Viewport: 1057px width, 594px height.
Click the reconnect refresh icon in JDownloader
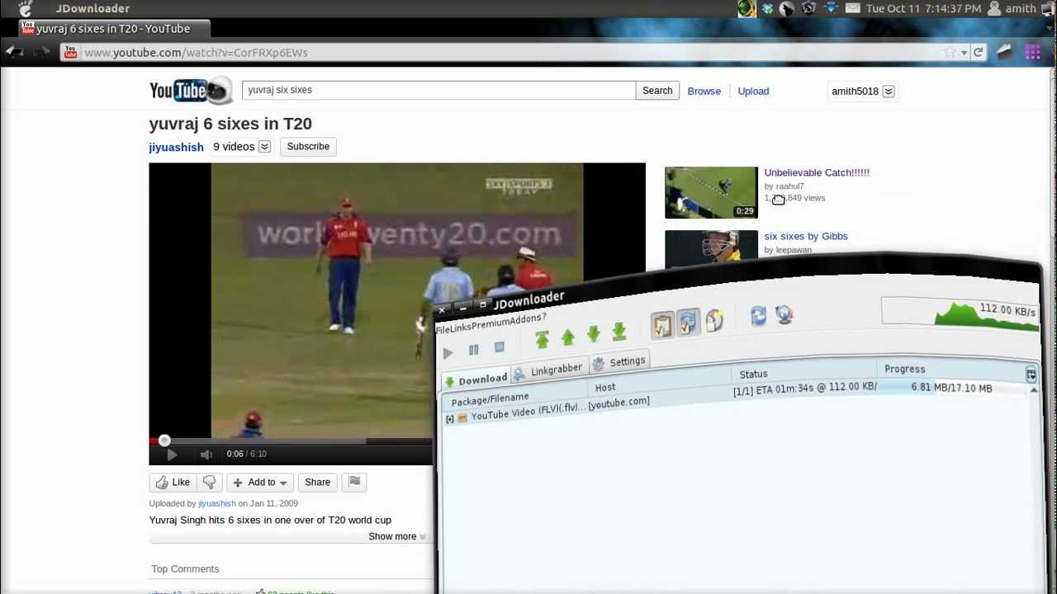click(x=758, y=316)
